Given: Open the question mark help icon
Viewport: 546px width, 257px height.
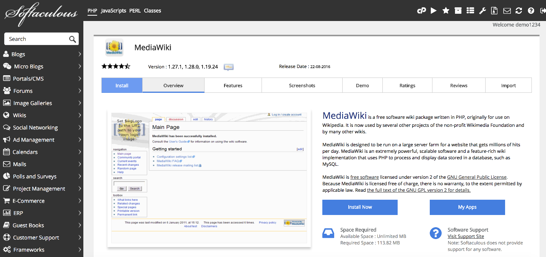Looking at the screenshot, I should [531, 11].
